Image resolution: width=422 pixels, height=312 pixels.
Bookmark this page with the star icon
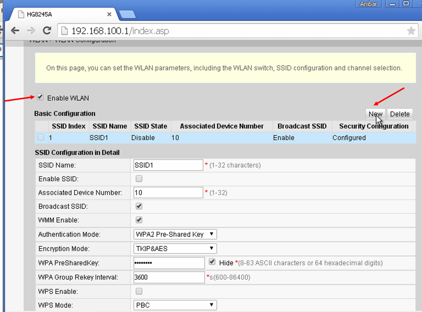pyautogui.click(x=411, y=31)
